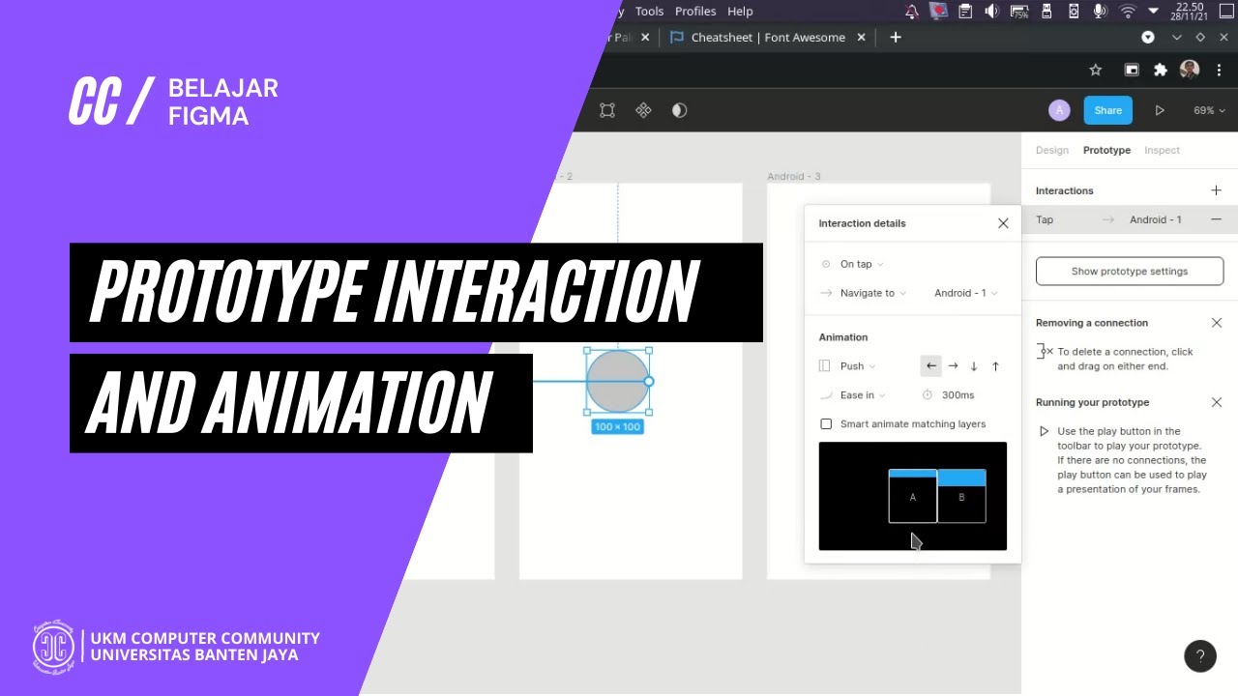Open the Tools menu in browser
Viewport: 1238px width, 696px height.
click(649, 11)
